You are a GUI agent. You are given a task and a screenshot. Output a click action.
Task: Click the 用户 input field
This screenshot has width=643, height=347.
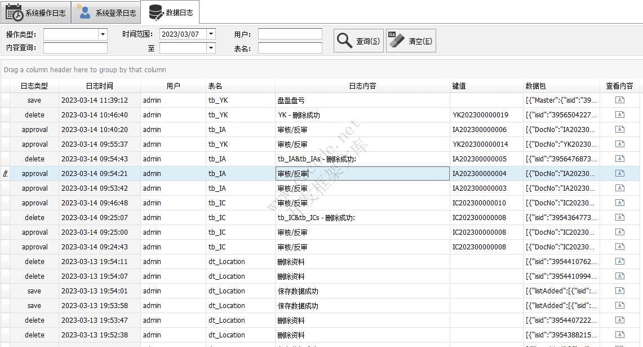coord(290,34)
